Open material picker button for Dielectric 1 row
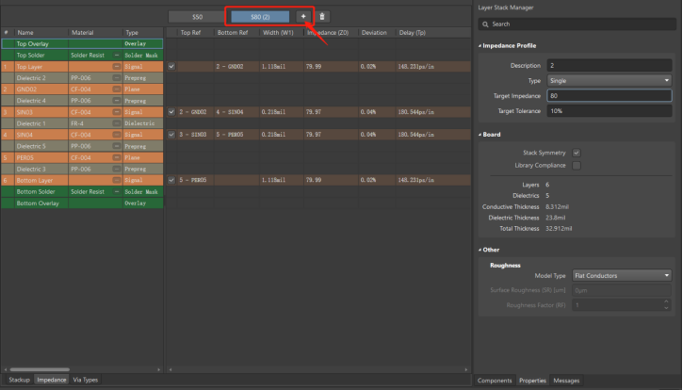This screenshot has height=390, width=683. [116, 123]
